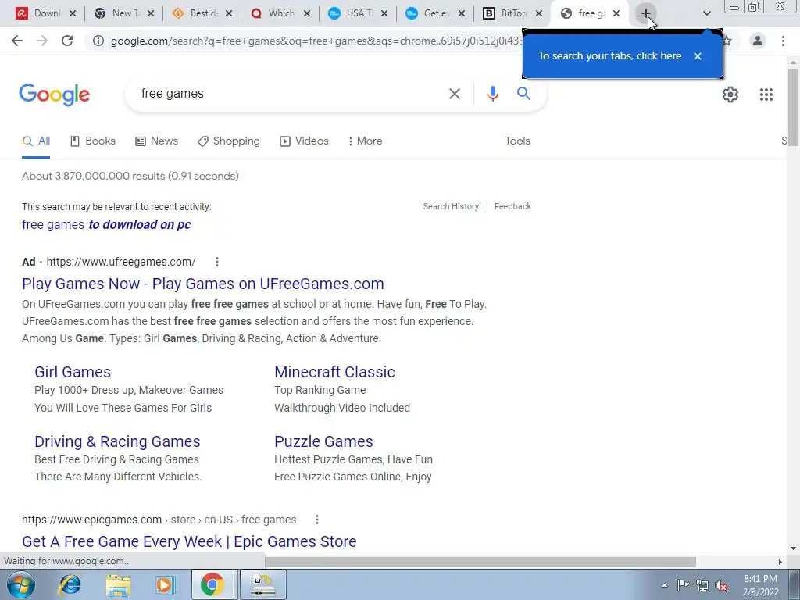Reload the current page
This screenshot has width=800, height=600.
[67, 41]
